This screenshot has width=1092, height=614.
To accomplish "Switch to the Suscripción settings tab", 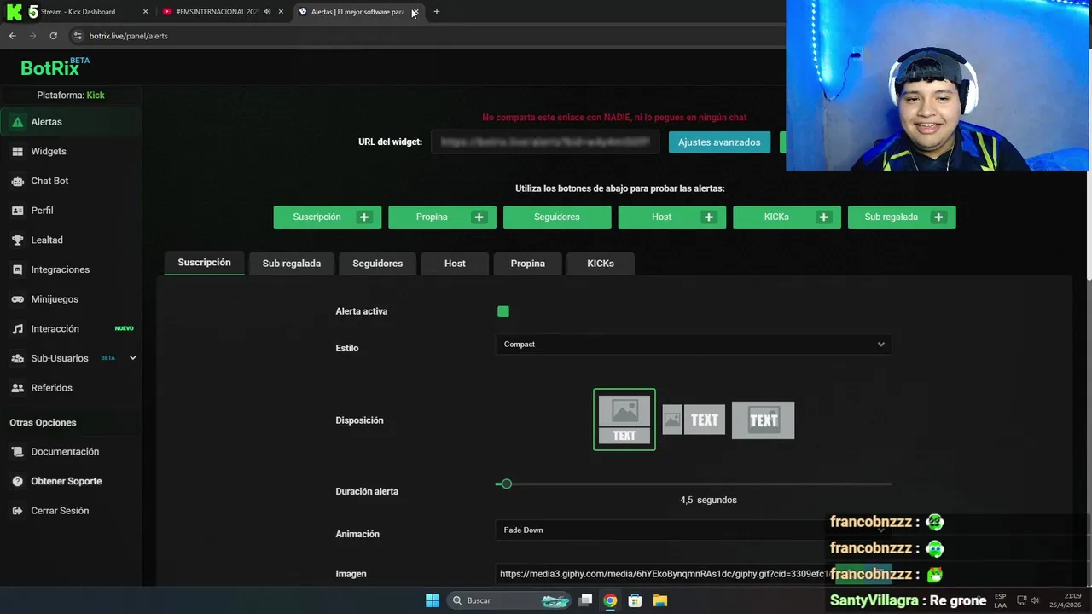I will click(204, 263).
